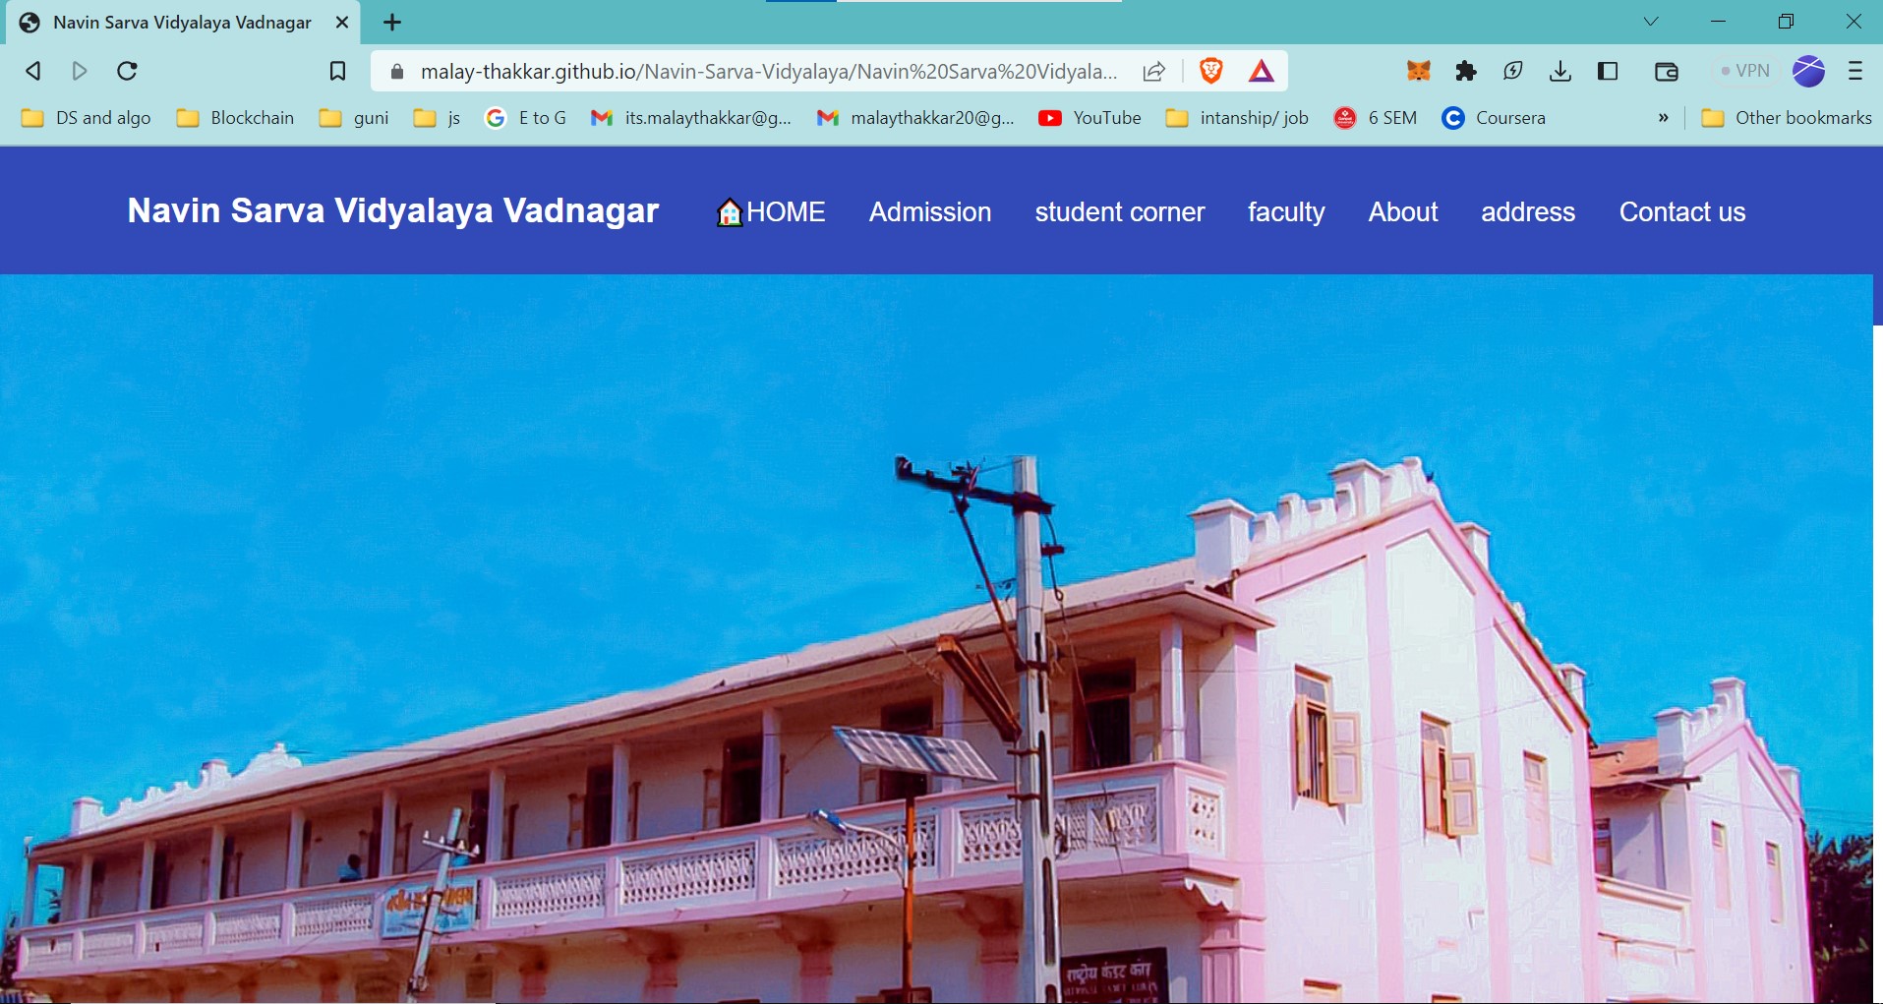This screenshot has height=1004, width=1883.
Task: Open the Extensions puzzle piece icon
Action: tap(1466, 71)
